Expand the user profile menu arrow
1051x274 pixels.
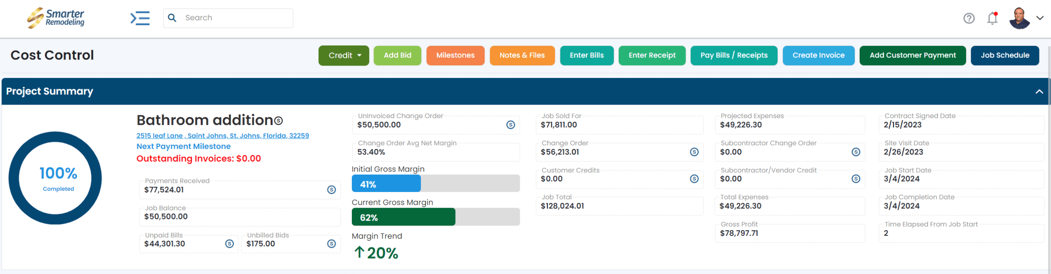pyautogui.click(x=1040, y=18)
